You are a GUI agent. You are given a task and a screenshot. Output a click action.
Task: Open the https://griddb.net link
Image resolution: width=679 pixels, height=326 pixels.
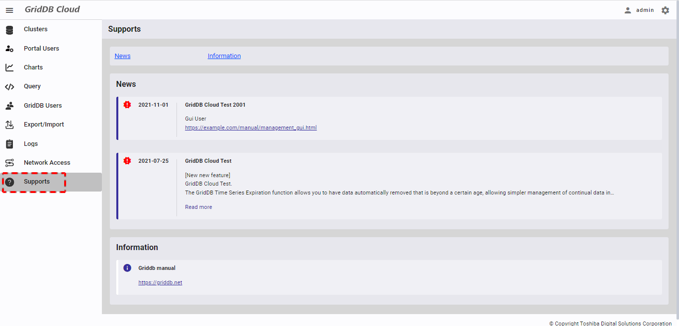coord(160,282)
